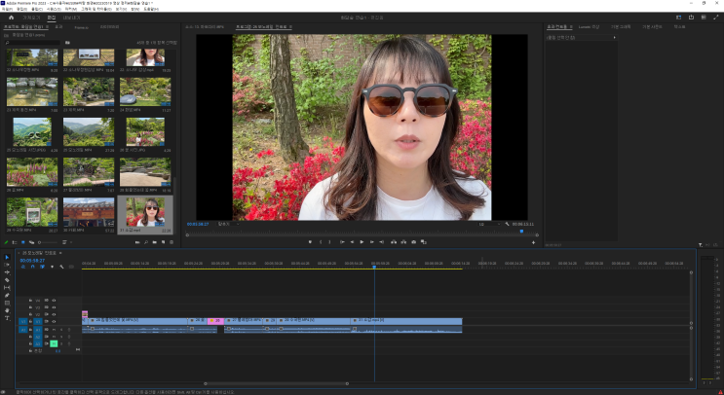Select the sunglasses woman clip thumbnail

144,211
